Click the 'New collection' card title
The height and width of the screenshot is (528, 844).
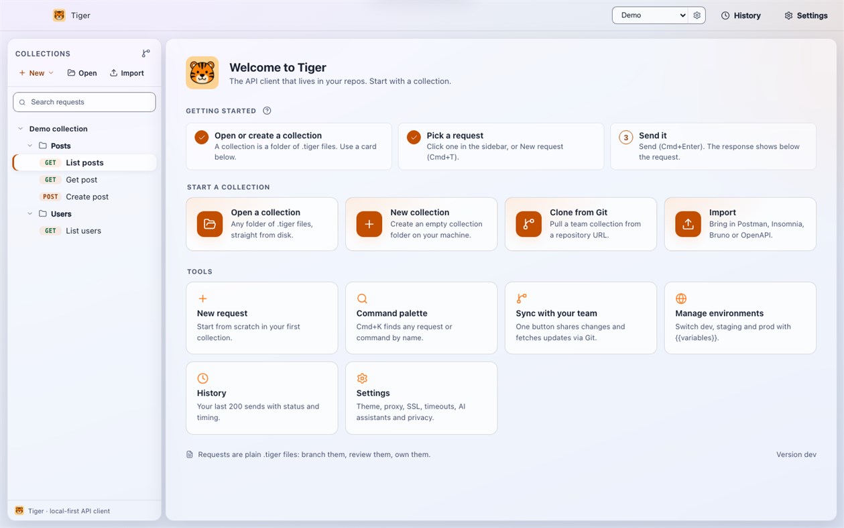click(x=420, y=213)
